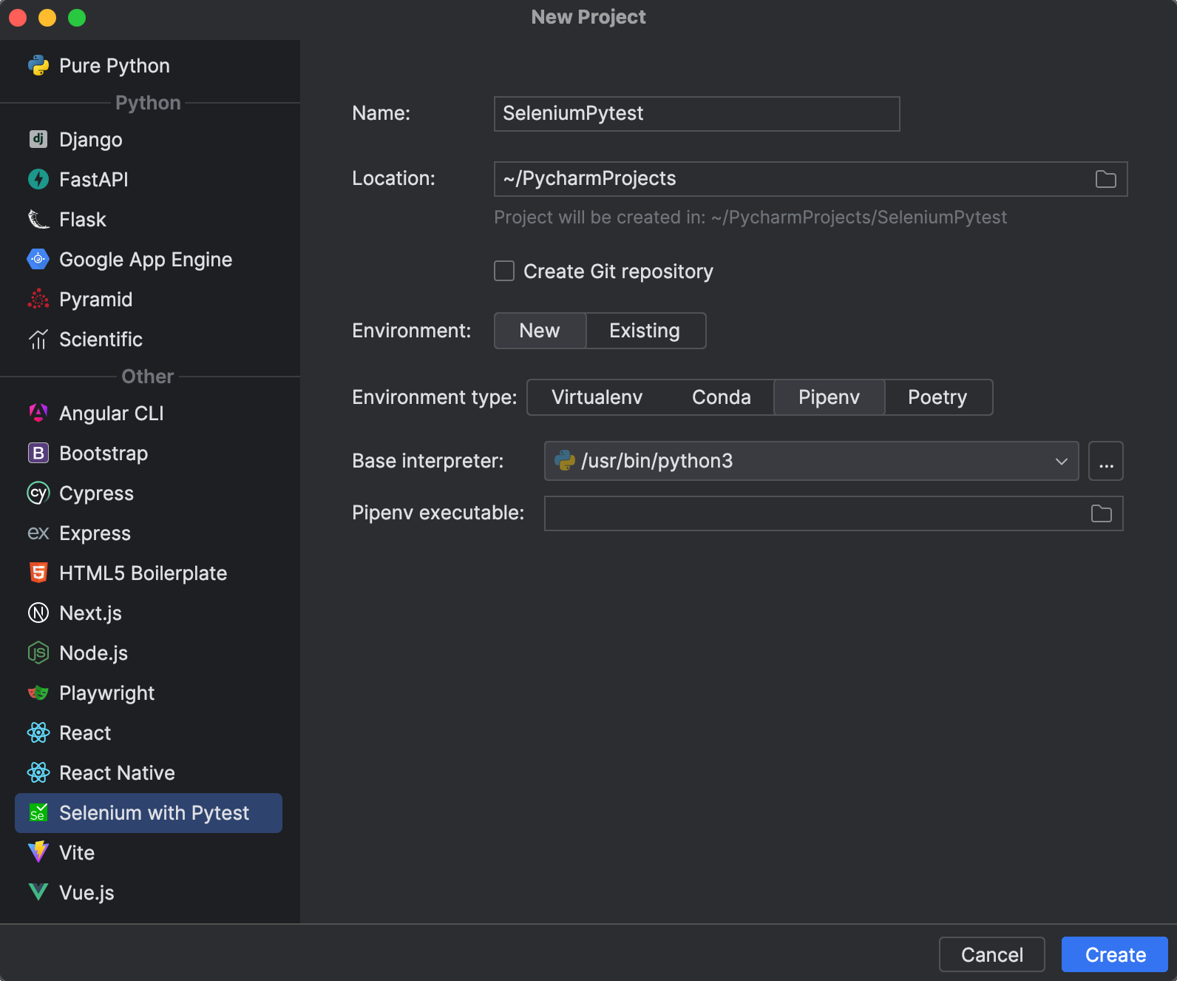Enable the Create Git repository checkbox
1177x981 pixels.
504,271
